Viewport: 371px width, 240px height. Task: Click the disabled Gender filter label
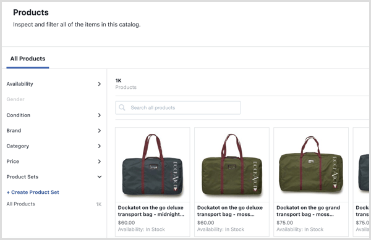pos(15,99)
